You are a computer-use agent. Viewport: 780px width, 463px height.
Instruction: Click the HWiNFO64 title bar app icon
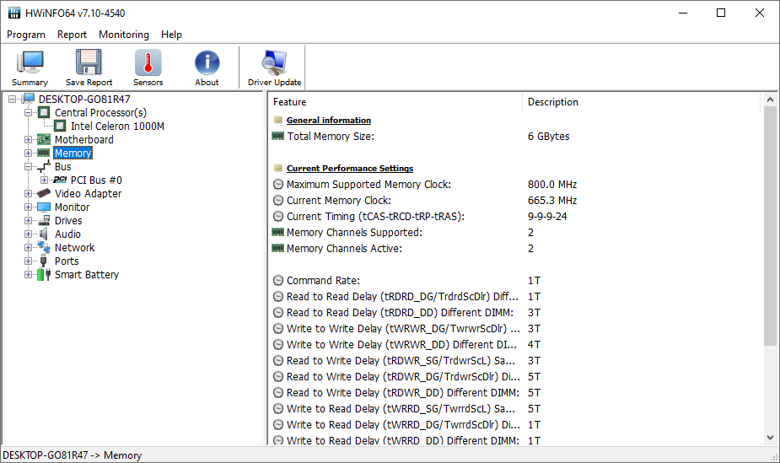pyautogui.click(x=14, y=13)
